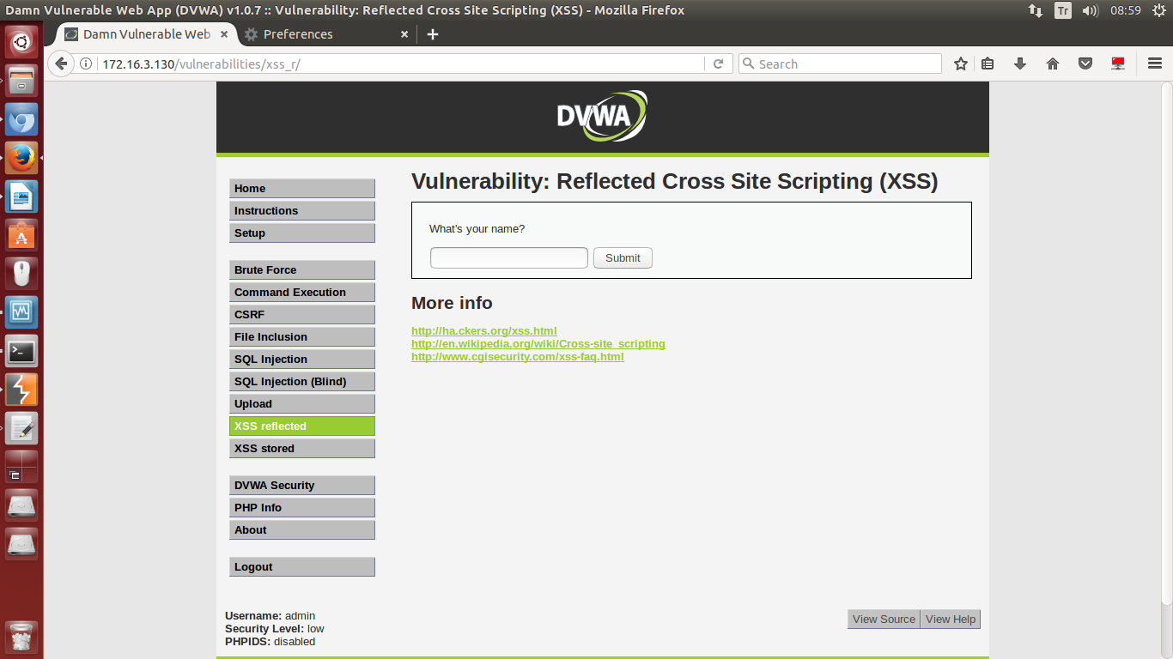Screen dimensions: 1173x659
Task: Open ha.ckers.org xss.html link
Action: coord(484,331)
